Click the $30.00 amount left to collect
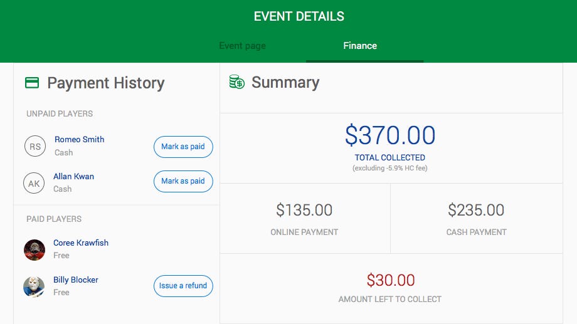The height and width of the screenshot is (324, 577). [390, 280]
